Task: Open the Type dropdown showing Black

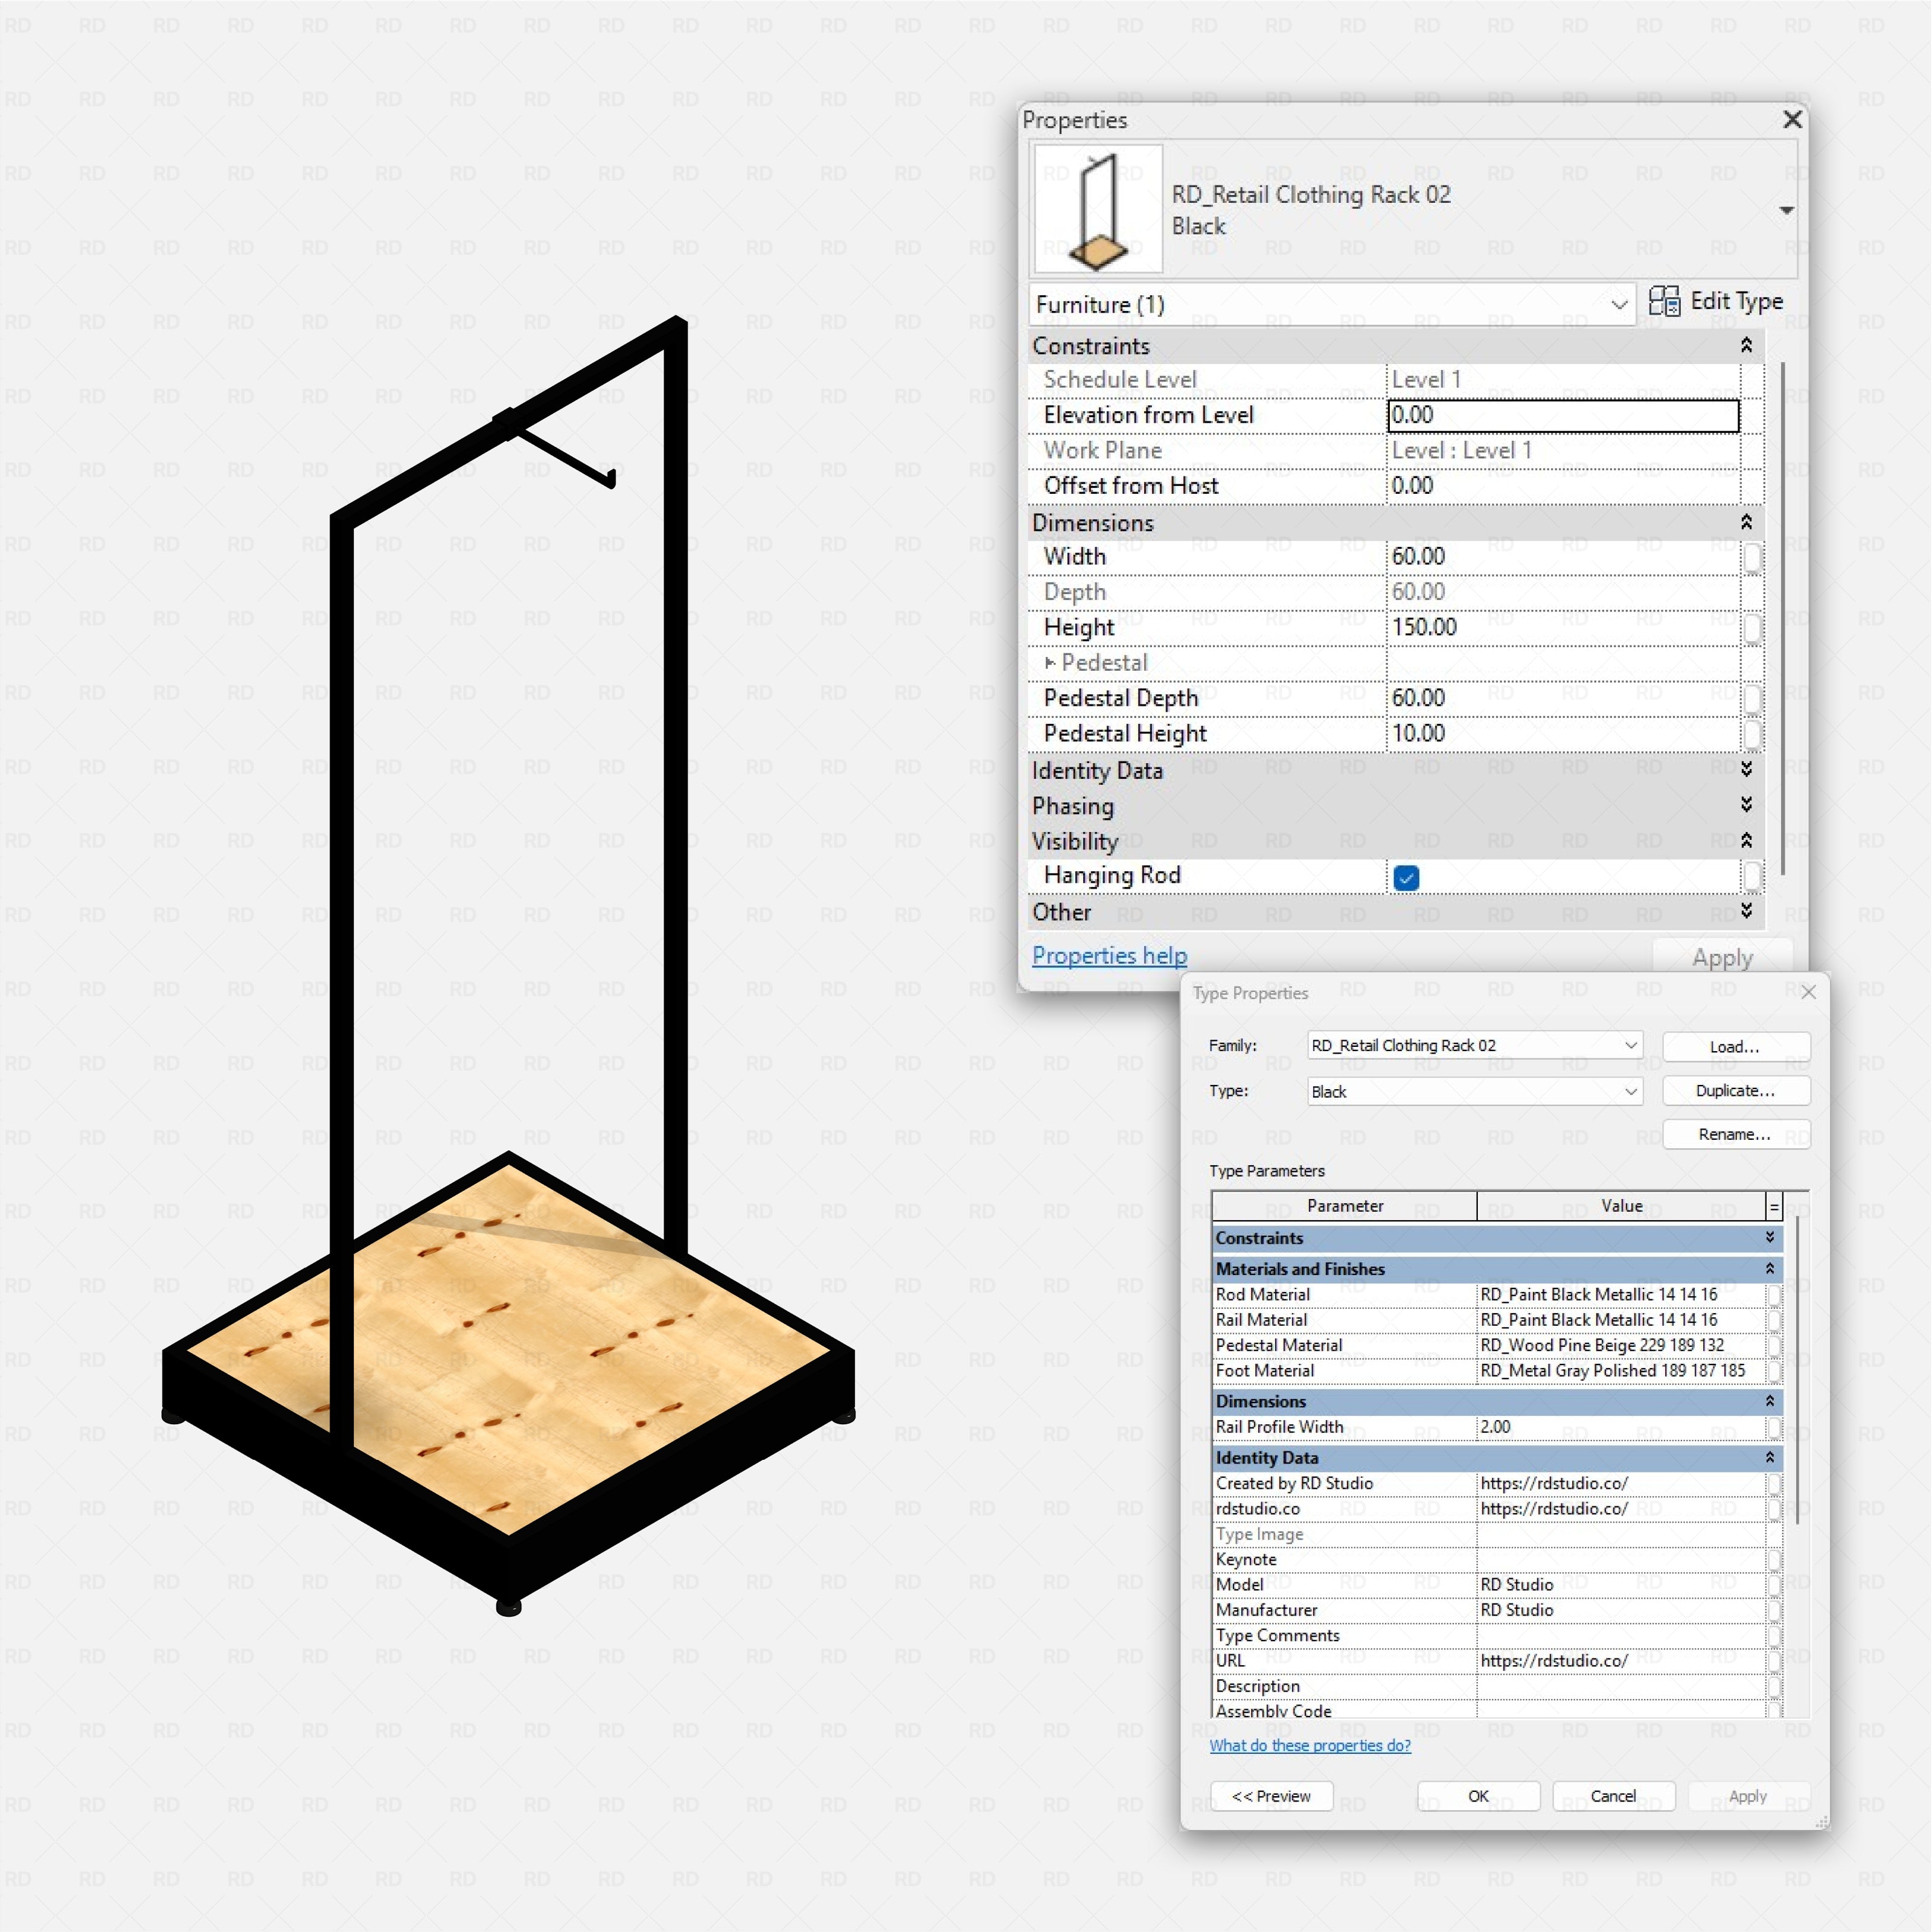Action: coord(1474,1091)
